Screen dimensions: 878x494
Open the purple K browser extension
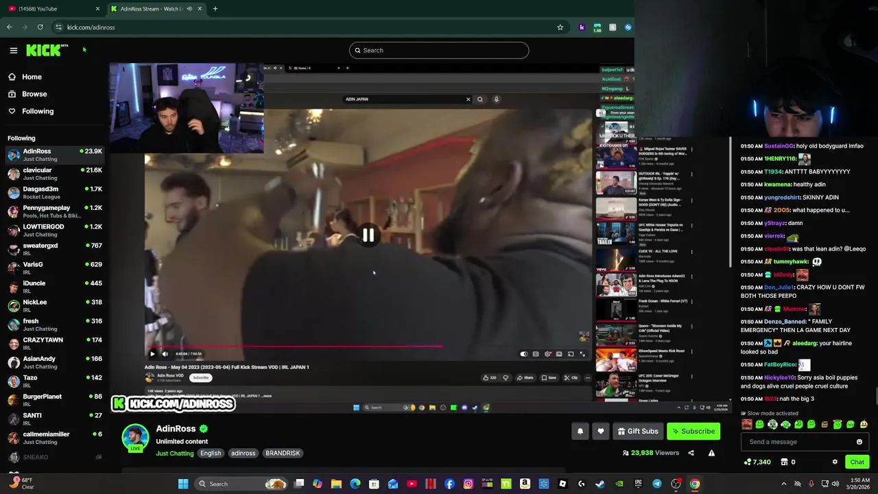point(582,27)
